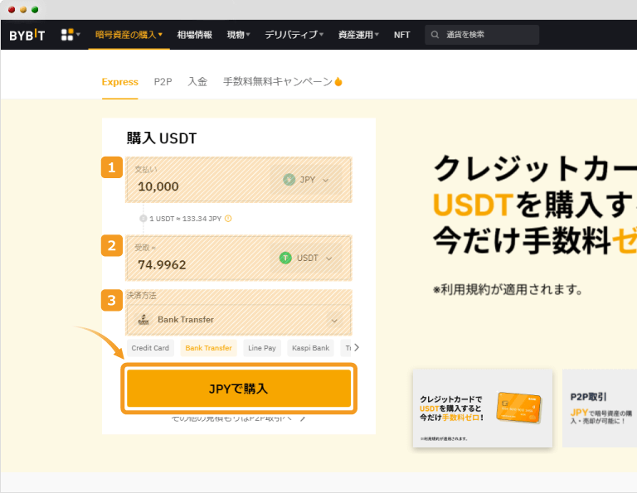Open the JPY currency dropdown
Viewport: 637px width, 493px height.
pos(306,180)
